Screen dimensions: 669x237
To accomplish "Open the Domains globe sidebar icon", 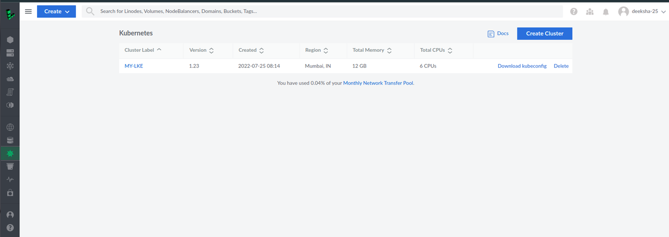I will coord(10,127).
